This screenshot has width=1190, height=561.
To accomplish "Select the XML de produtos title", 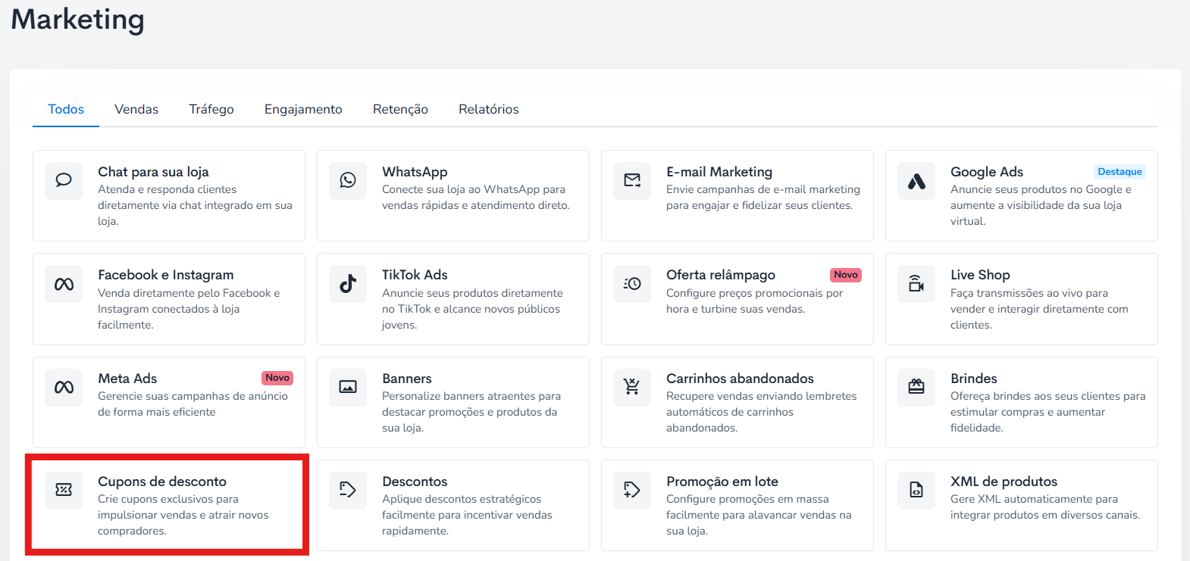I will (x=1004, y=482).
